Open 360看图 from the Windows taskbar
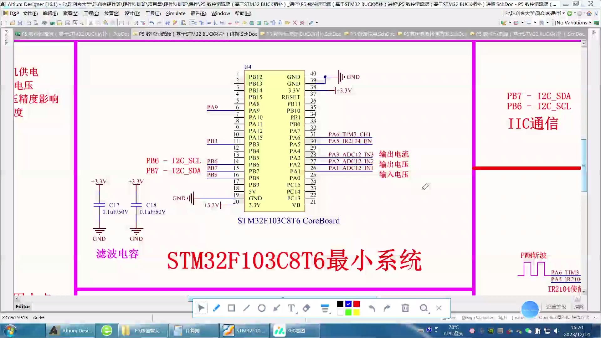The height and width of the screenshot is (338, 601). 295,330
